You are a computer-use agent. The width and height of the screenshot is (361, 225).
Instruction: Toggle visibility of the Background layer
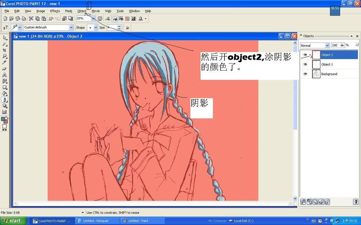point(305,74)
